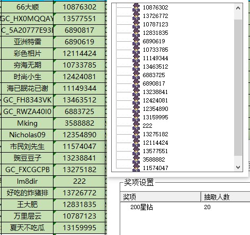
Task: Click the user icon beside 13238841 in list
Action: coord(136,92)
